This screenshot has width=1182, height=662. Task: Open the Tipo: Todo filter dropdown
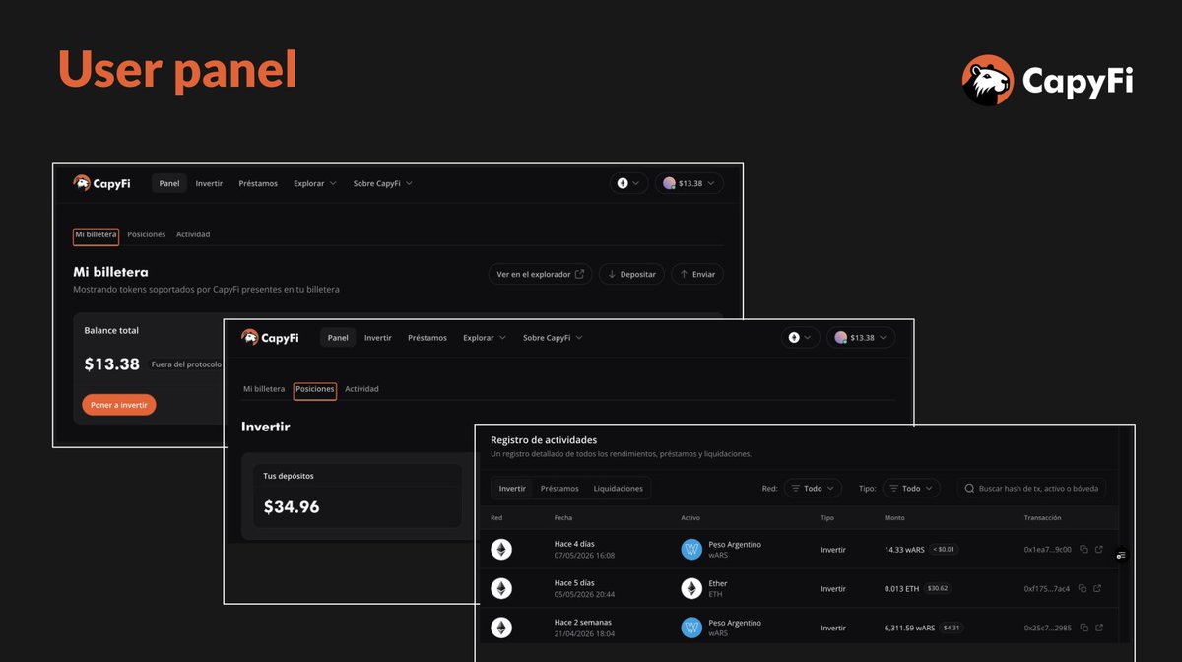(911, 489)
